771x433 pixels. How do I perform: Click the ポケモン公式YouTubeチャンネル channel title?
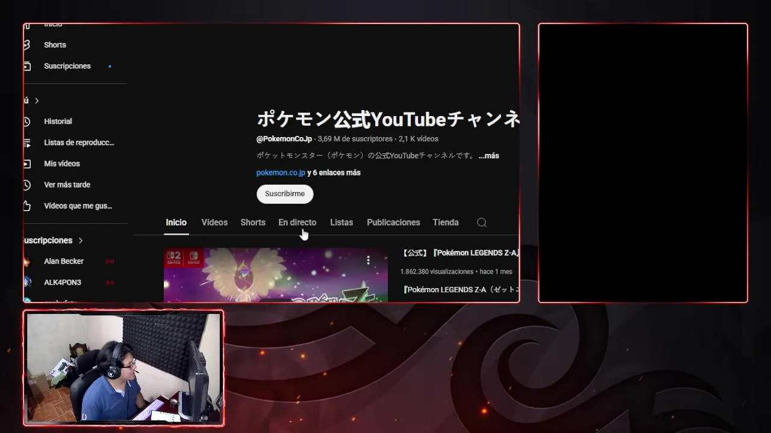[x=388, y=120]
